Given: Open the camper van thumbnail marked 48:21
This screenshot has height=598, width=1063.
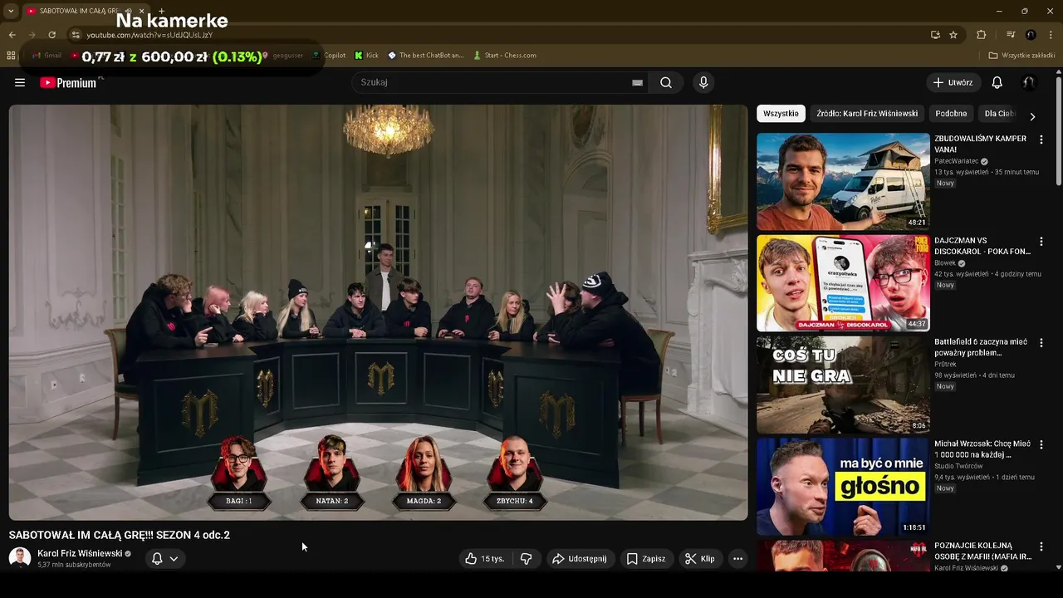Looking at the screenshot, I should [843, 182].
